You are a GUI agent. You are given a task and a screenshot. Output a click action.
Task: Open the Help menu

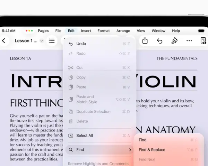pyautogui.click(x=176, y=31)
